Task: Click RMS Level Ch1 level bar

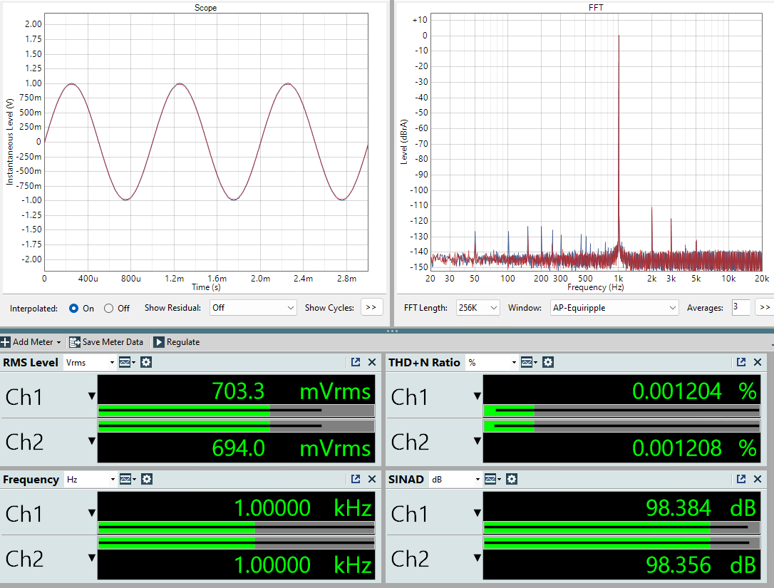Action: coord(237,411)
